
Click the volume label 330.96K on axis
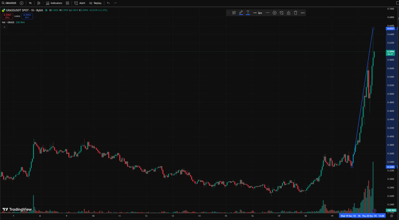tap(391, 210)
